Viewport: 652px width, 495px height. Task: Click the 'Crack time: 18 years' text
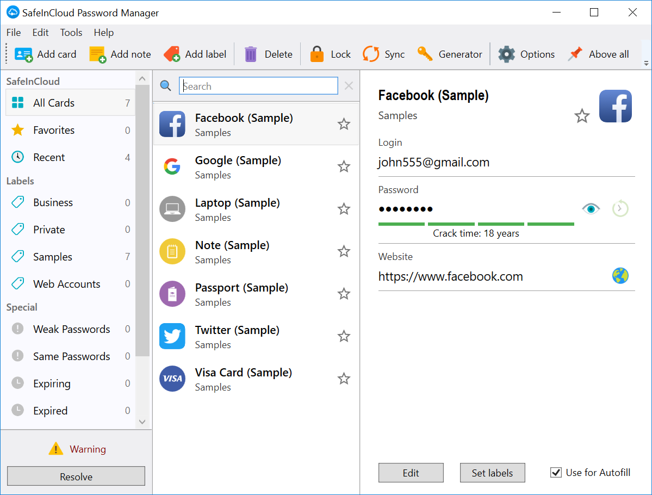476,233
